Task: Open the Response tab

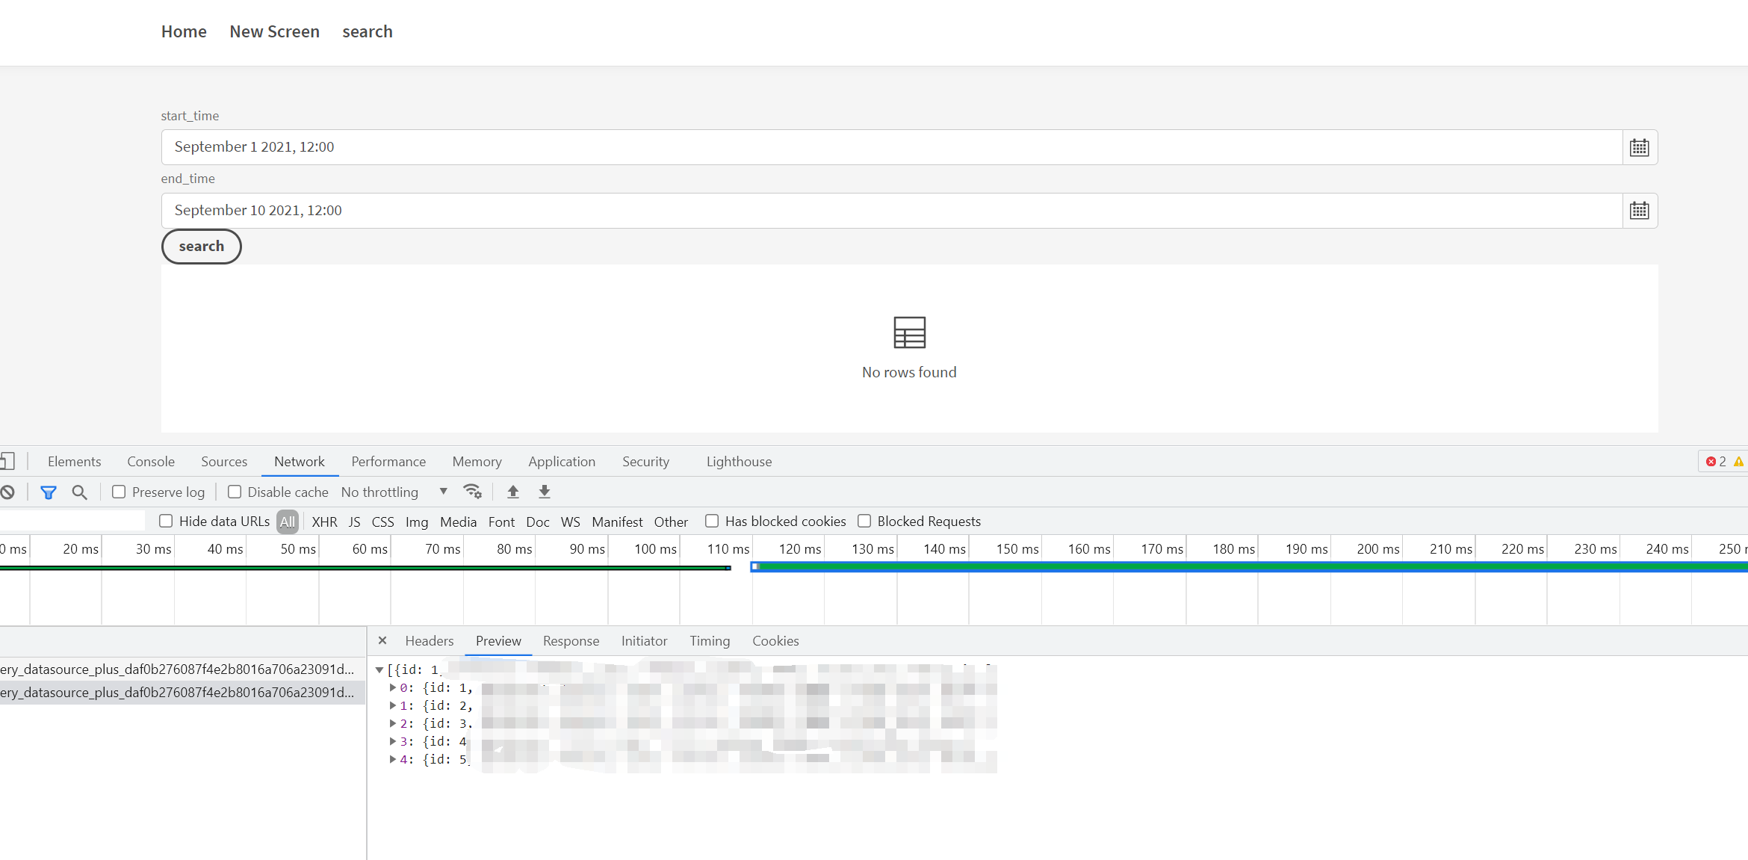Action: point(571,640)
